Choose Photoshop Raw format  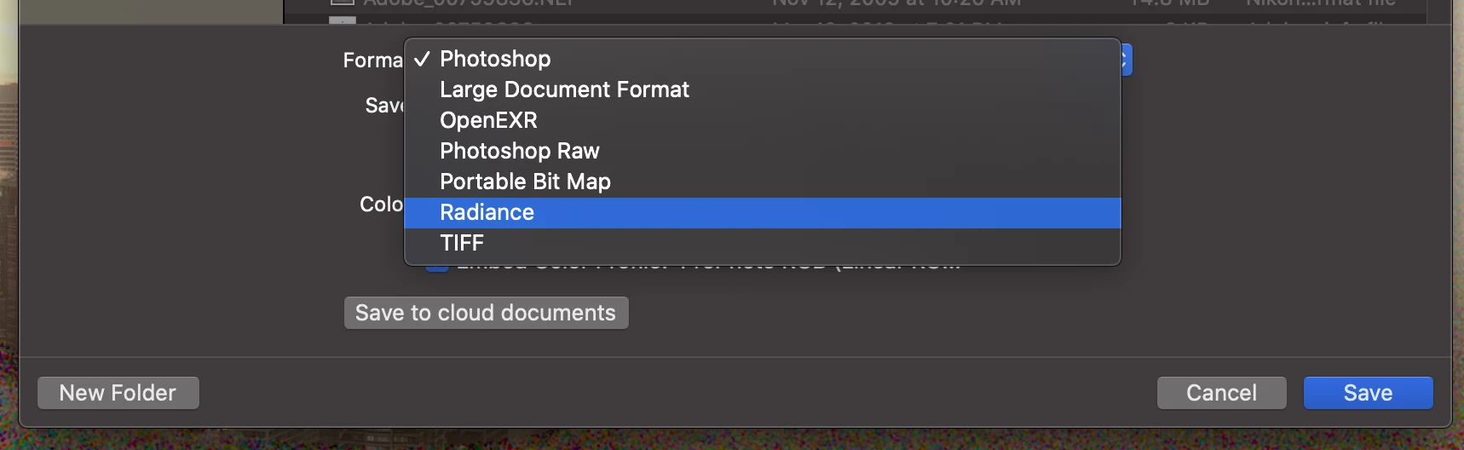[762, 151]
